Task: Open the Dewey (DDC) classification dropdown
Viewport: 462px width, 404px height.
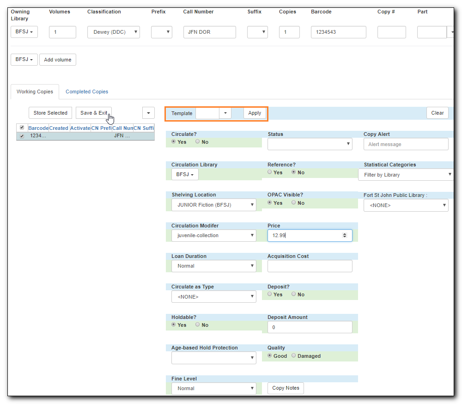Action: [114, 32]
